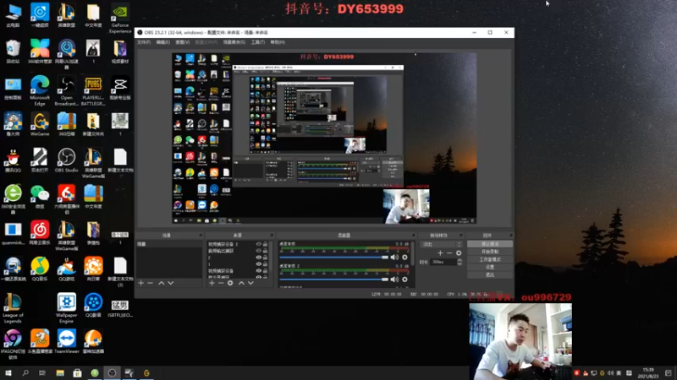Image resolution: width=677 pixels, height=380 pixels.
Task: Mute the second desktop audio channel
Action: point(394,280)
